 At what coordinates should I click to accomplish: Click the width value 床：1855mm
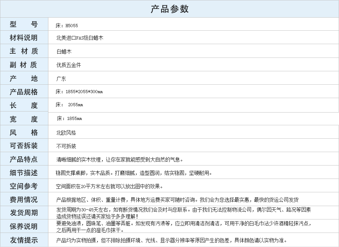(69, 119)
